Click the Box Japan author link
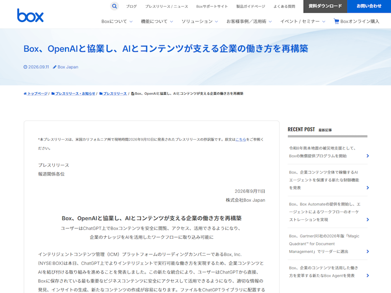The image size is (391, 293). click(68, 67)
